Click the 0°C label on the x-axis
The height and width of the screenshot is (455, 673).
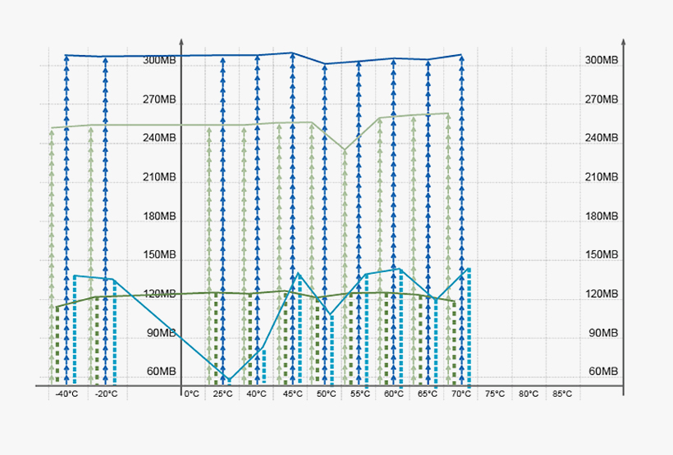coord(191,394)
